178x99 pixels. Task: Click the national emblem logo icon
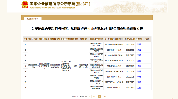click(x=25, y=5)
